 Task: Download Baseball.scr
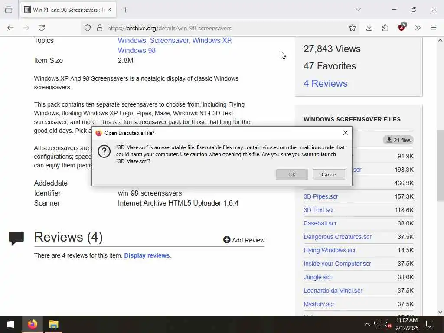click(x=320, y=223)
